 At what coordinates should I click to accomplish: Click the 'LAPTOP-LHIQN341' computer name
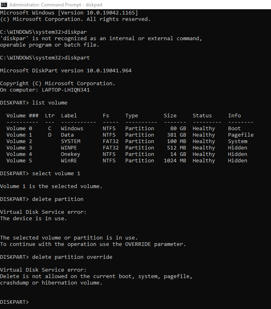pyautogui.click(x=65, y=90)
